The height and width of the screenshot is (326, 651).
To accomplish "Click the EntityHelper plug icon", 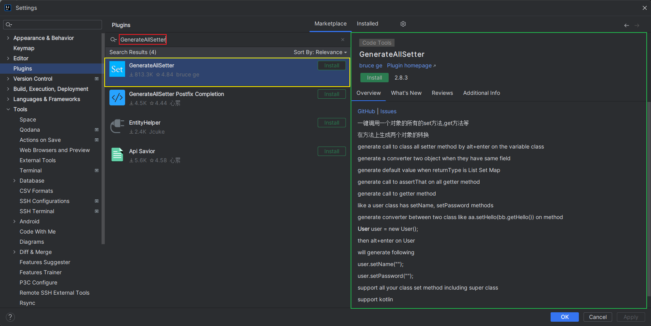I will (117, 126).
